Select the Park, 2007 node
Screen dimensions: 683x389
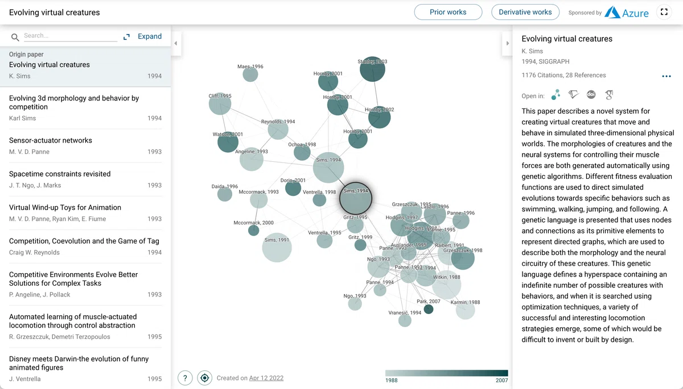point(429,309)
